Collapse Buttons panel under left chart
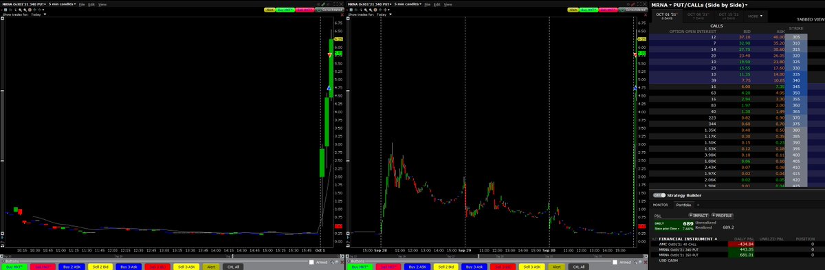 [x=3, y=261]
